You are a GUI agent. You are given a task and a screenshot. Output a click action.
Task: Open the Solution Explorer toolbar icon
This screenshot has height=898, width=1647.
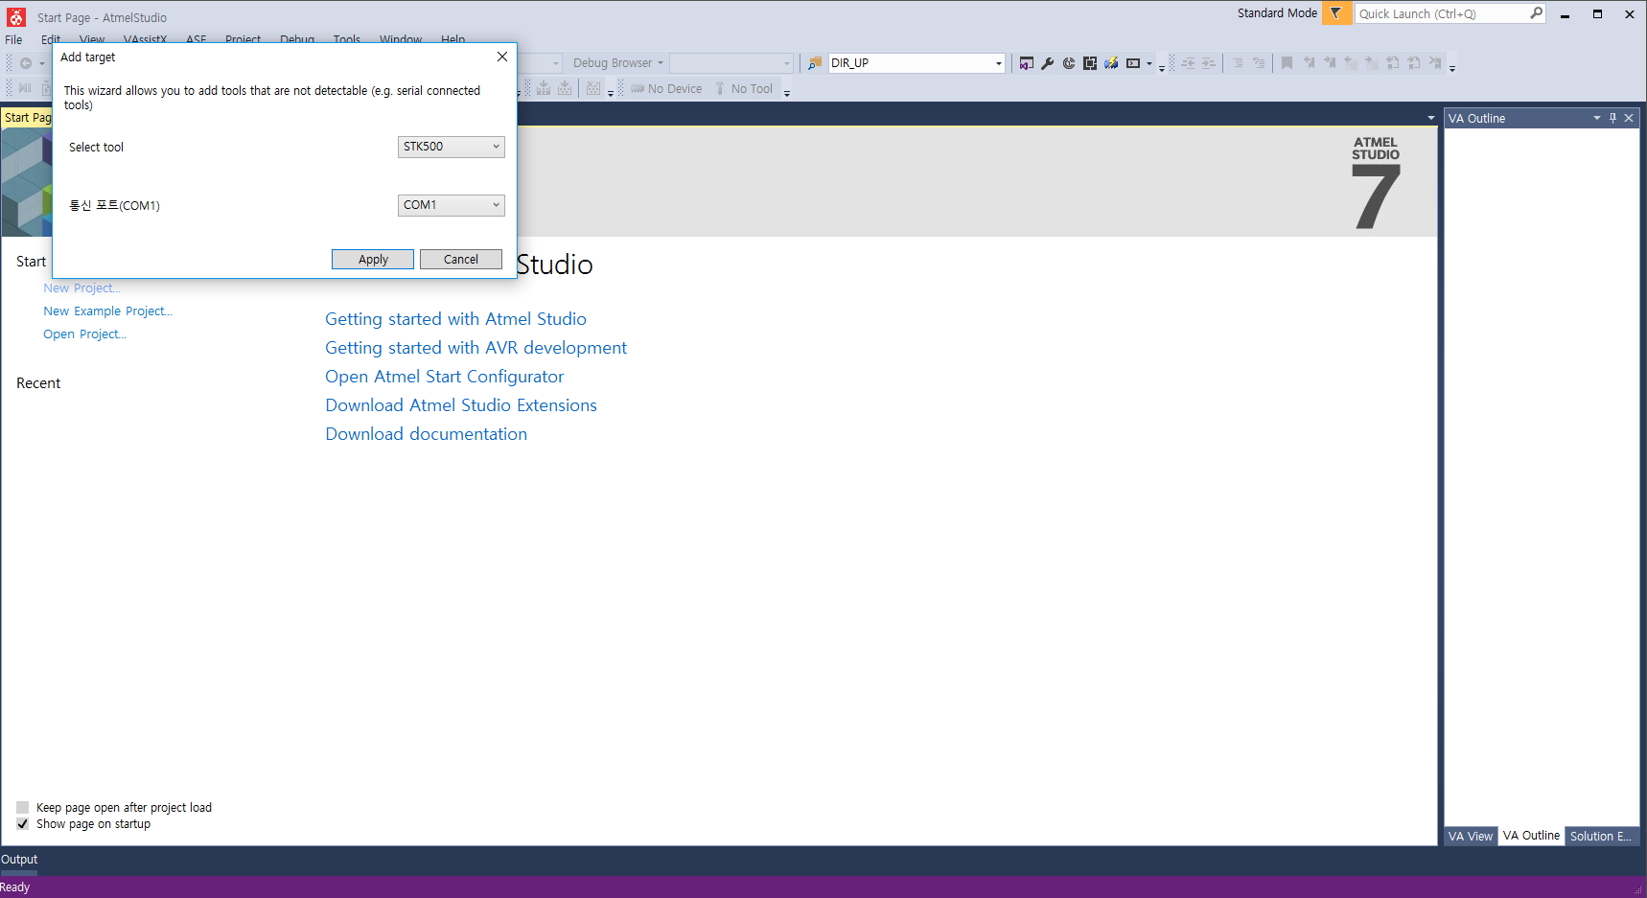pyautogui.click(x=1026, y=63)
